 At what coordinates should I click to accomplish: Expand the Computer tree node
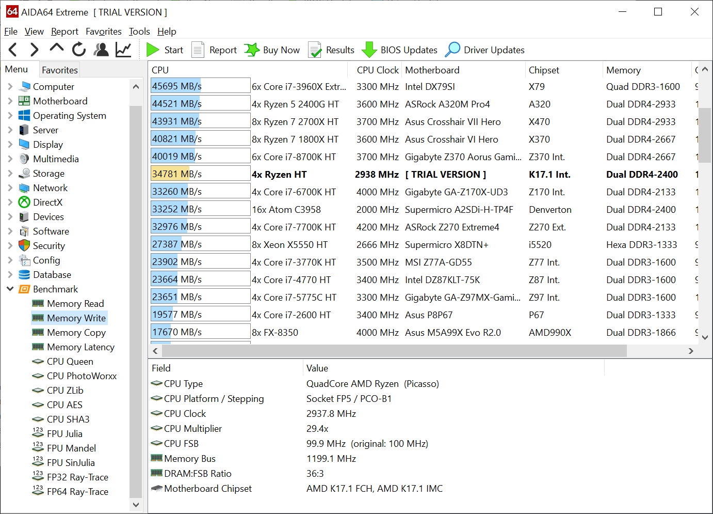[x=10, y=87]
